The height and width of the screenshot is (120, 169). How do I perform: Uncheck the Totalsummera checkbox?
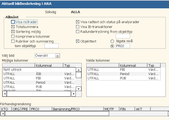pyautogui.click(x=13, y=27)
